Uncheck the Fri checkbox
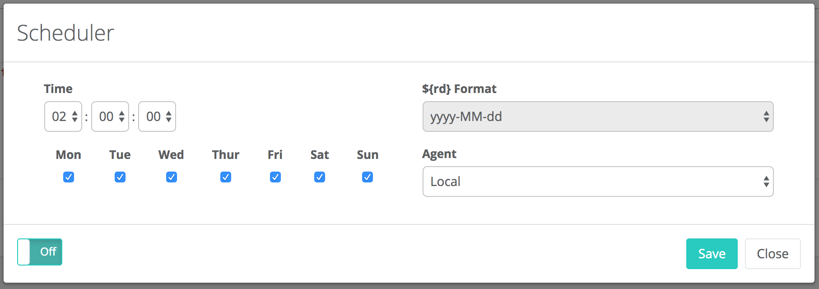Viewport: 819px width, 289px height. [x=275, y=177]
